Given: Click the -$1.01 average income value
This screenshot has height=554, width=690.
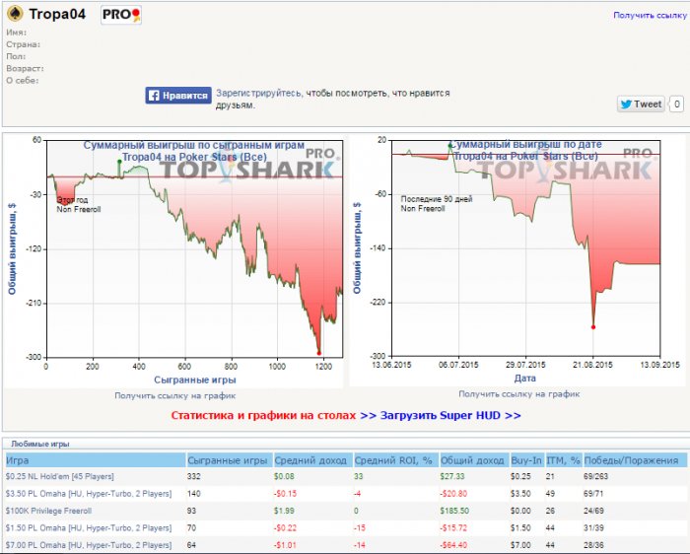Looking at the screenshot, I should (x=285, y=545).
